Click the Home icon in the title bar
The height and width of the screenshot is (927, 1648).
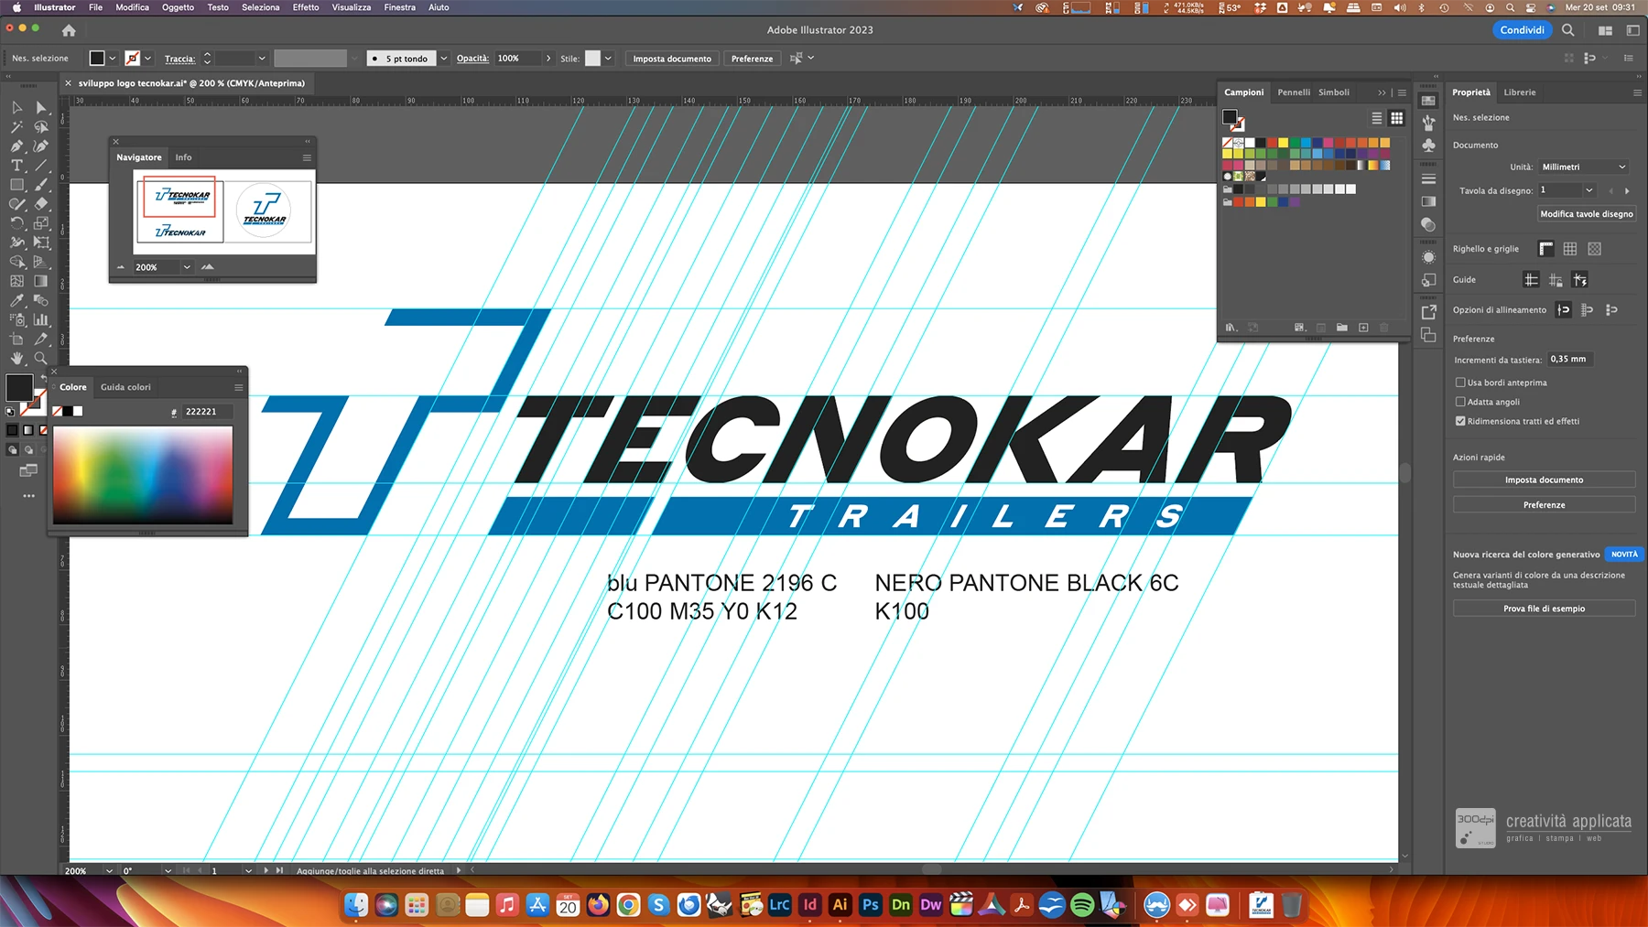(x=69, y=30)
